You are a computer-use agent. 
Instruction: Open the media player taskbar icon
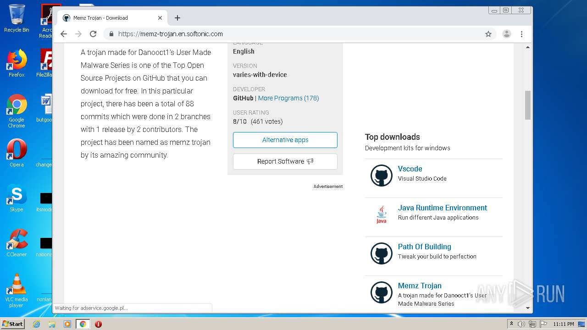pyautogui.click(x=67, y=324)
